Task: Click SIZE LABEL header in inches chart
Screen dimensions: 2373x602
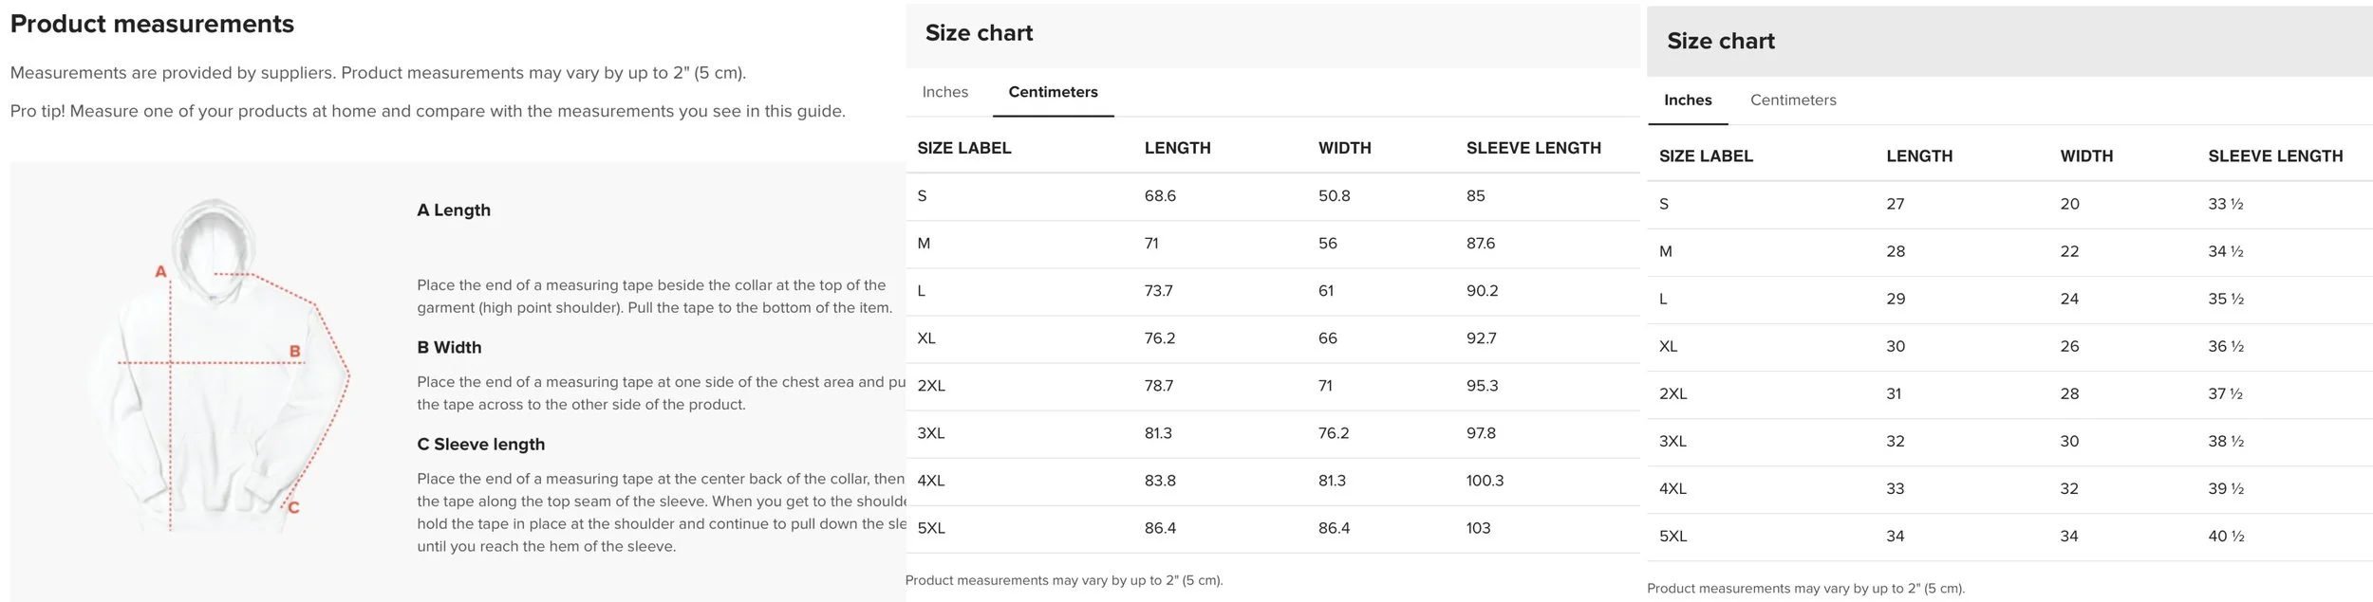Action: [x=1706, y=156]
